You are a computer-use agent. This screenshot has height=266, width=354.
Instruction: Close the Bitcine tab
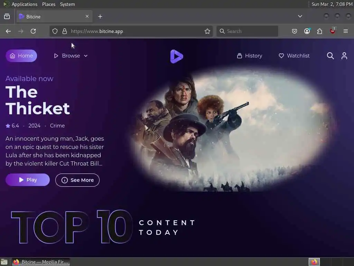87,16
